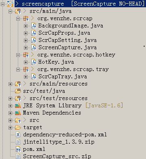Collapse the org.wenzhe.scrcap.hotkey package
The height and width of the screenshot is (159, 146).
coord(18,55)
